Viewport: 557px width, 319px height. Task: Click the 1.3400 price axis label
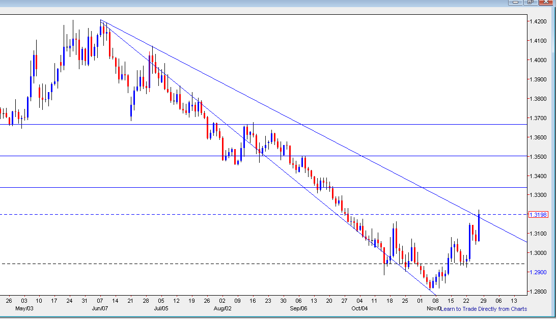[538, 176]
